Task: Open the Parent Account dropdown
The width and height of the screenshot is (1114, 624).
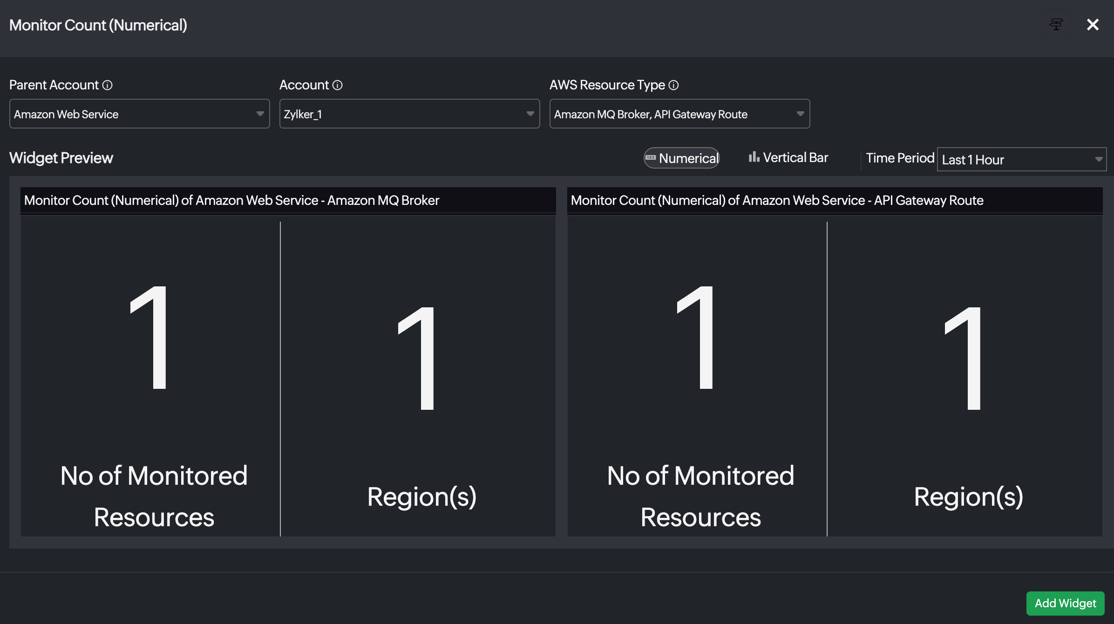Action: click(x=139, y=114)
